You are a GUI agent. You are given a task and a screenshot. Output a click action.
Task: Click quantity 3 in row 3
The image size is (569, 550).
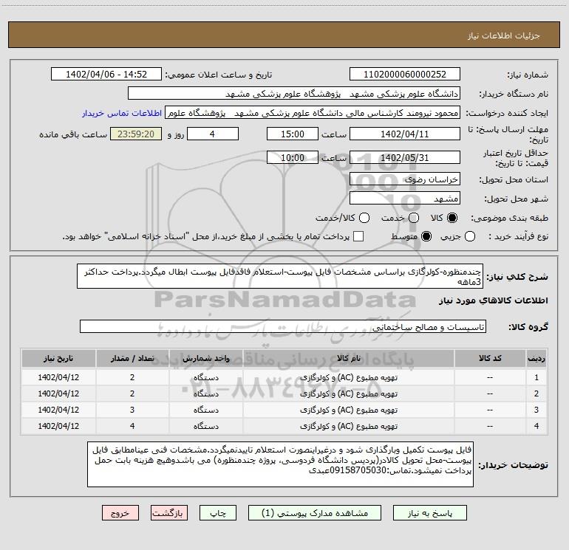click(132, 410)
